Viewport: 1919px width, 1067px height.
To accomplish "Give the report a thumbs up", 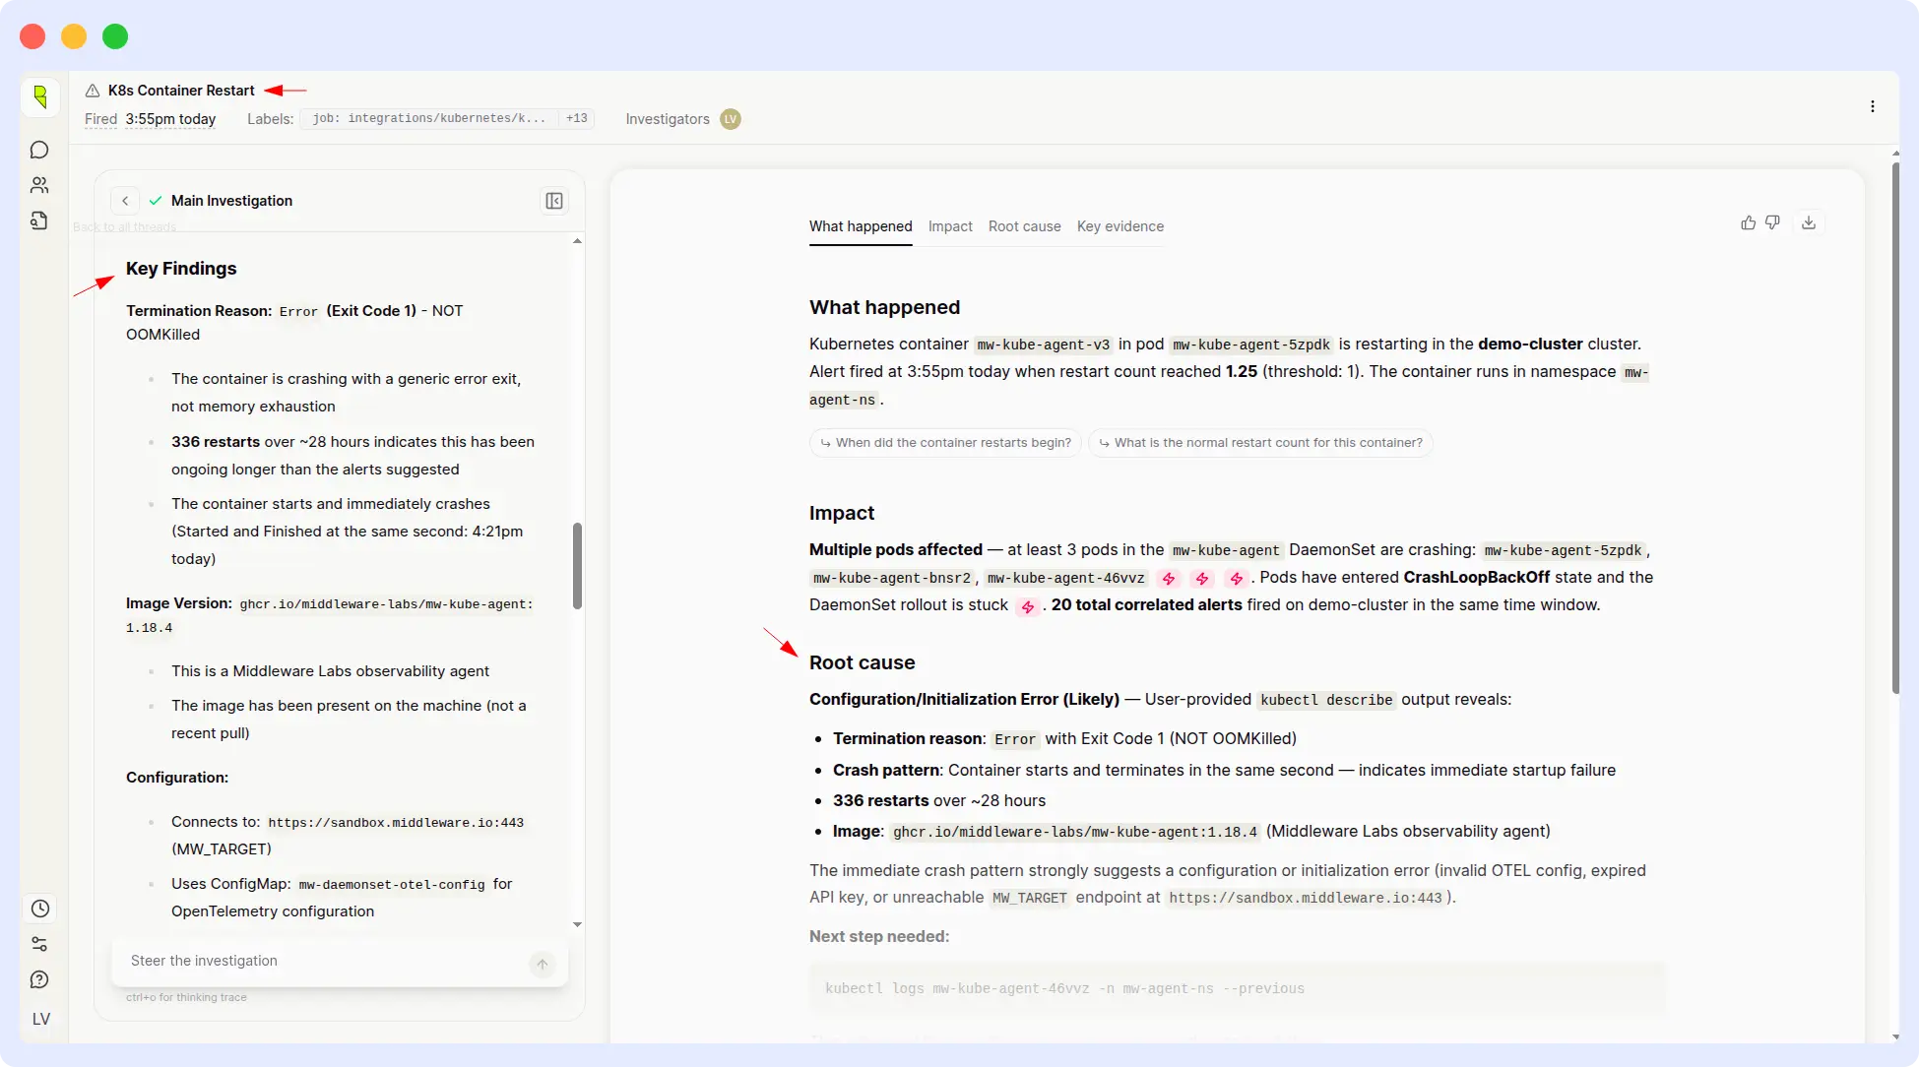I will click(1747, 222).
